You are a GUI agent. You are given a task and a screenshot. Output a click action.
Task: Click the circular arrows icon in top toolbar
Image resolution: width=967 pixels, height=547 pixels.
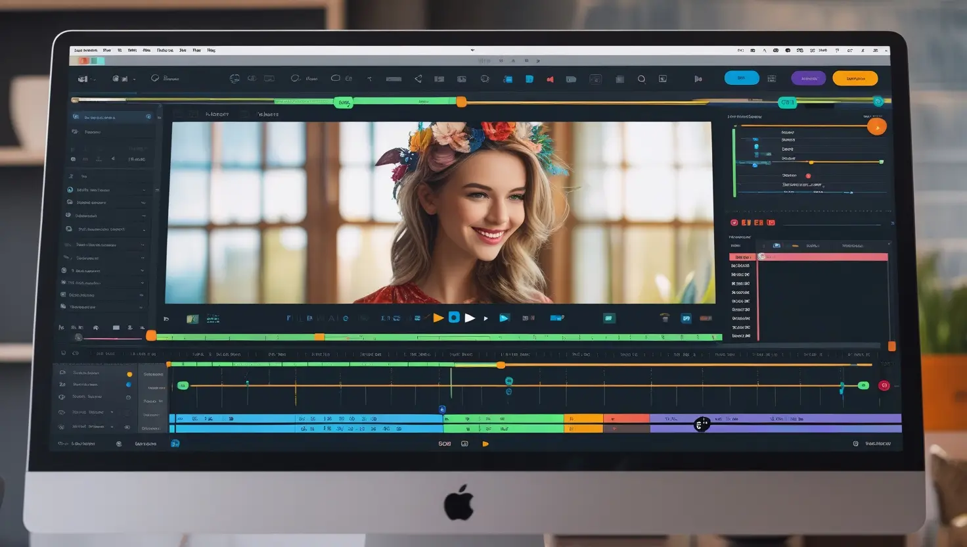click(x=235, y=78)
